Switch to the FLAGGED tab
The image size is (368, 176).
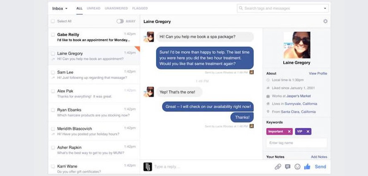point(140,8)
